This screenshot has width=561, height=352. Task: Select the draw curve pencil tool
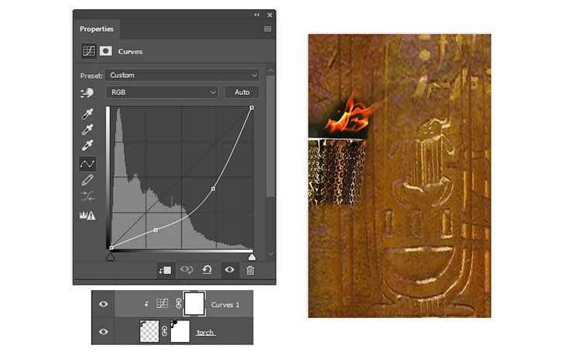(87, 180)
